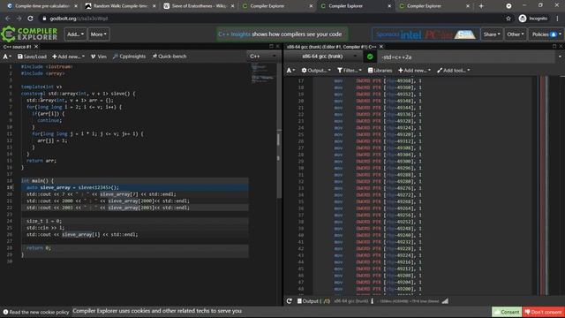Open the Add tool menu
Screen dimensions: 565x318
click(453, 71)
